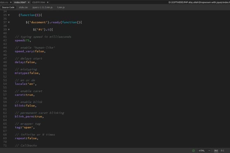Click the 'infinite or N times' comment
Image resolution: width=230 pixels, height=153 pixels.
[35, 135]
